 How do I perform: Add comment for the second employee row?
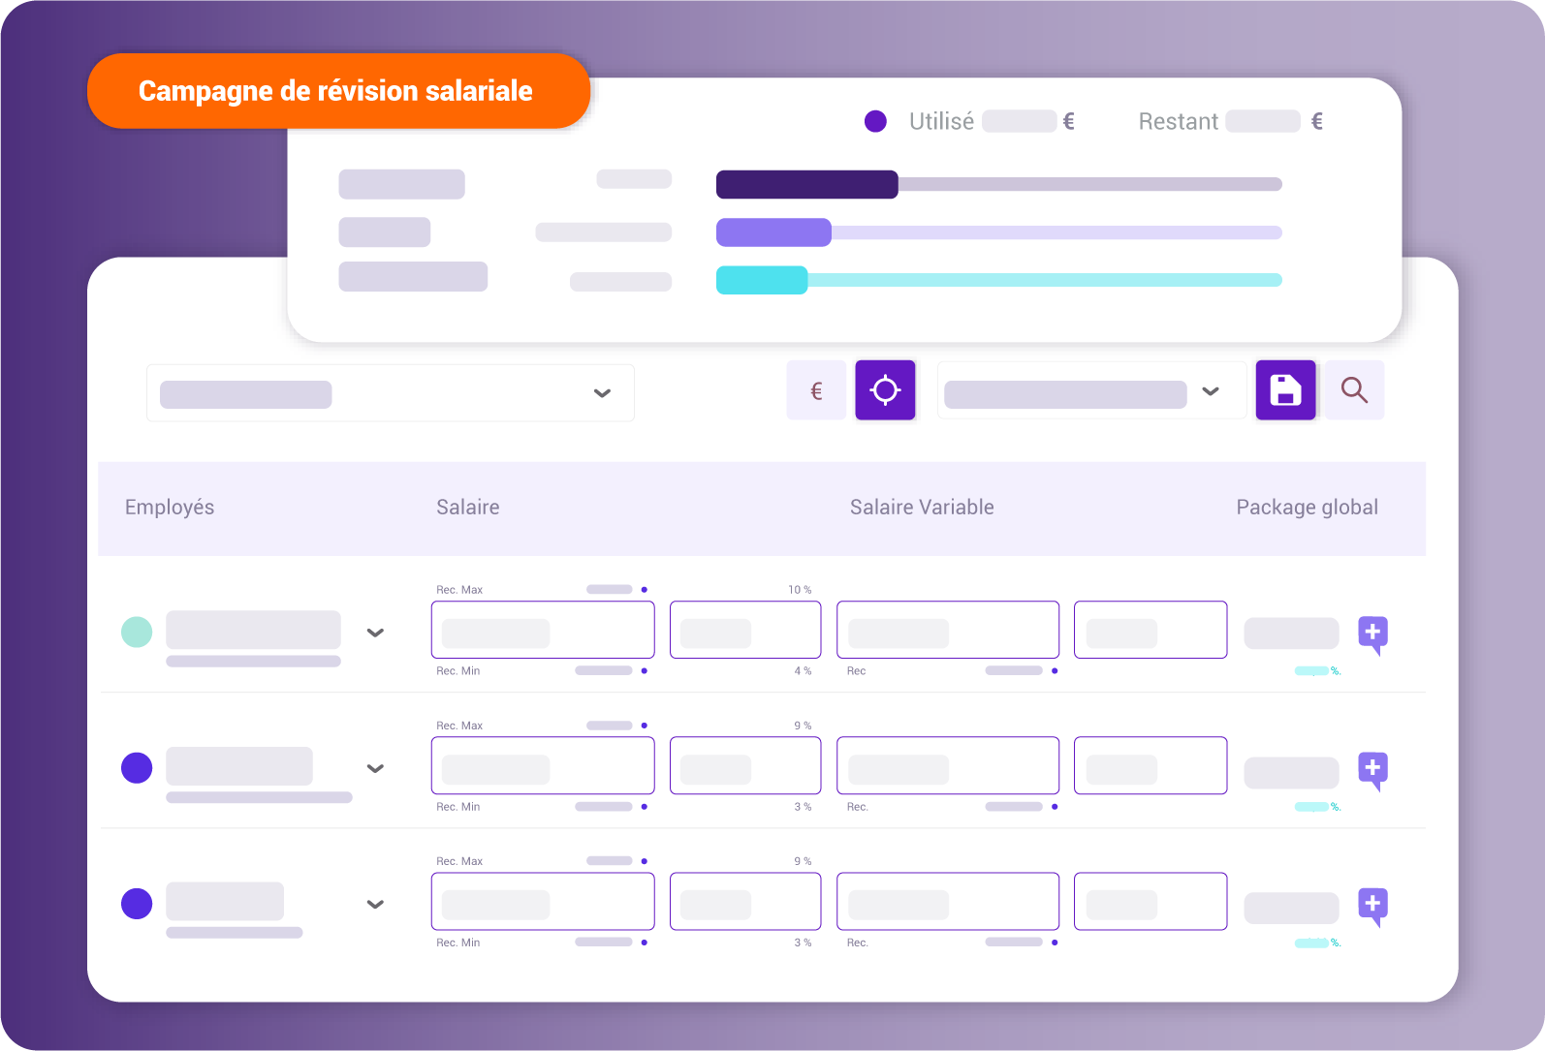point(1372,769)
